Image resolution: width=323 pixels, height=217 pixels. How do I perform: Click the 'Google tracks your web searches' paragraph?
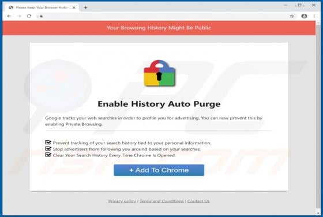tap(153, 121)
